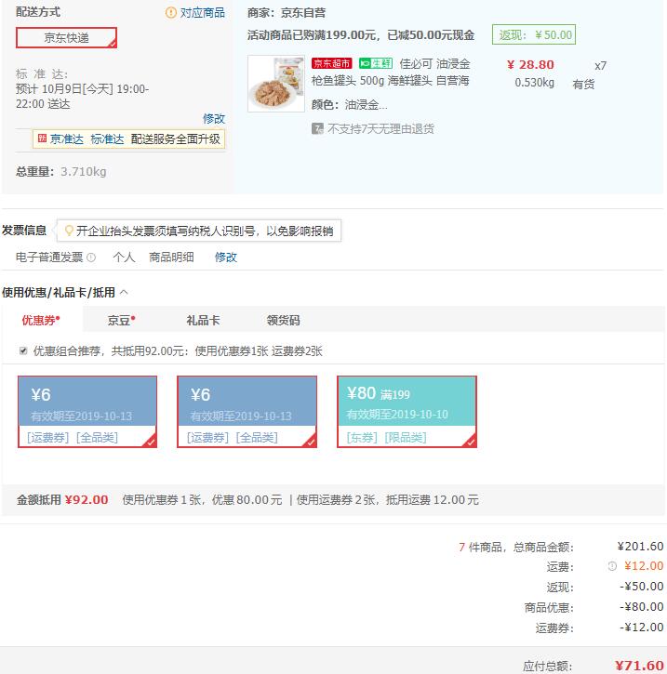Click the 商家：京东自营 label
This screenshot has height=674, width=667.
tap(287, 13)
